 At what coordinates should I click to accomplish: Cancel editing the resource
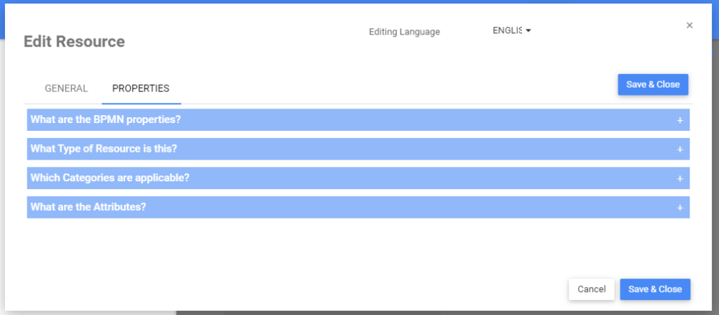click(591, 289)
